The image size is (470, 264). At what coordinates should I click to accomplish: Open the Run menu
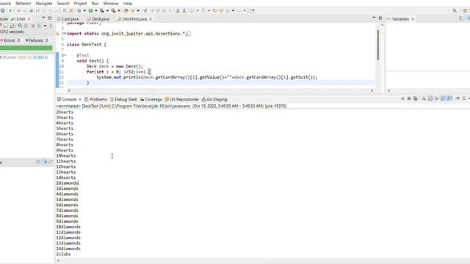point(95,3)
